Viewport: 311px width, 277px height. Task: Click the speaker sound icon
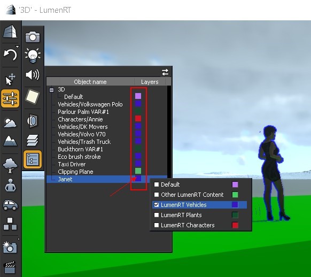(x=33, y=75)
